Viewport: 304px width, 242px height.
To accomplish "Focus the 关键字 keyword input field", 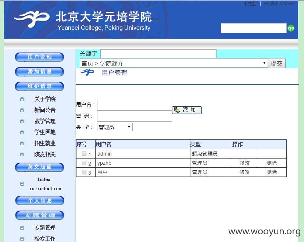I will point(158,54).
